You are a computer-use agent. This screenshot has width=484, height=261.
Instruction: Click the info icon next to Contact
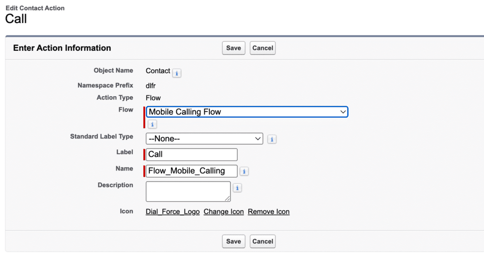(176, 73)
